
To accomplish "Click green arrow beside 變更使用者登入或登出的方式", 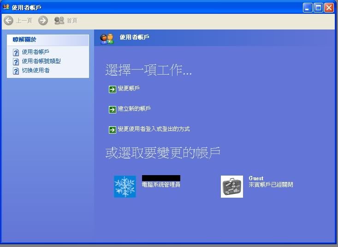I will pyautogui.click(x=113, y=130).
